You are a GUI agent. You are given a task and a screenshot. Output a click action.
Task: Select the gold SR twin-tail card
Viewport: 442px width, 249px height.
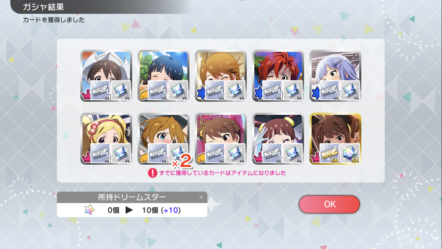pos(335,139)
